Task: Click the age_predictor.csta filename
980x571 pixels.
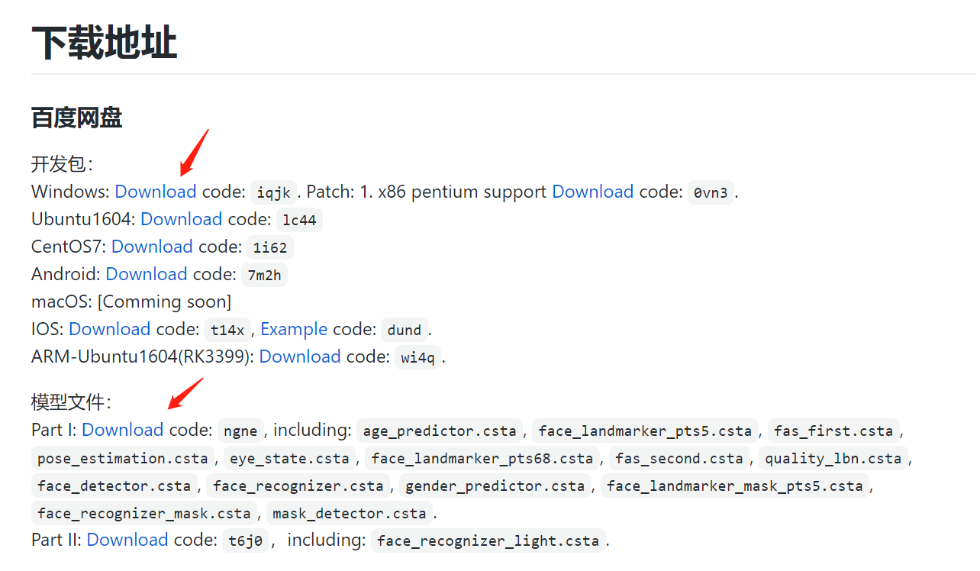Action: (x=440, y=431)
